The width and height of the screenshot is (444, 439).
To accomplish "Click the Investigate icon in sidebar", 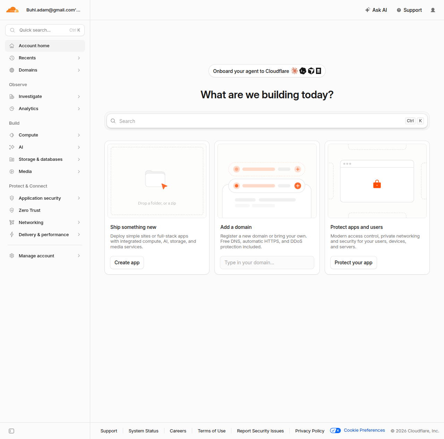I will pyautogui.click(x=12, y=97).
